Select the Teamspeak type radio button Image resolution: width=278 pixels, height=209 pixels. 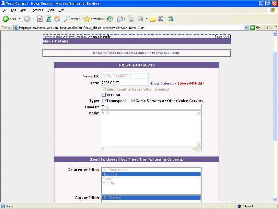tap(104, 101)
